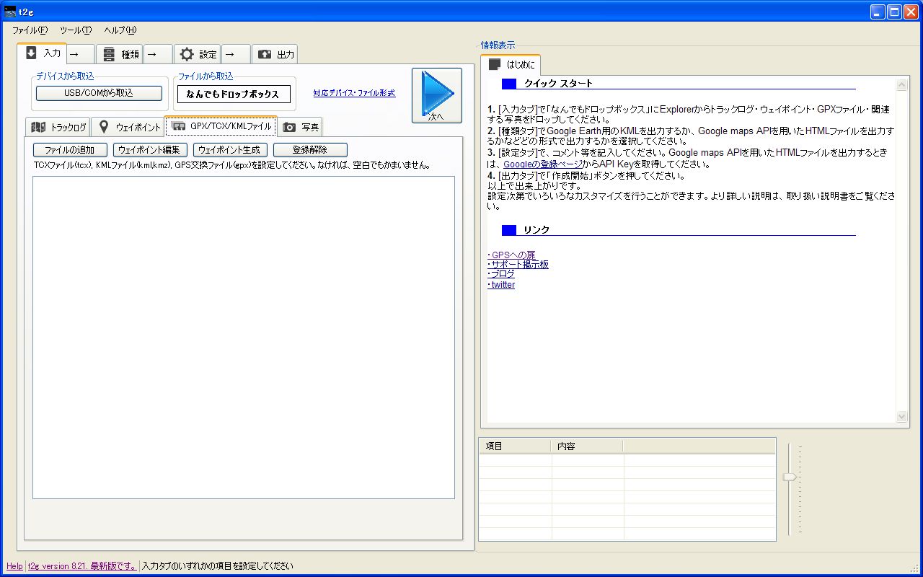Viewport: 923px width, 577px height.
Task: Maximize the t2g window
Action: point(894,12)
